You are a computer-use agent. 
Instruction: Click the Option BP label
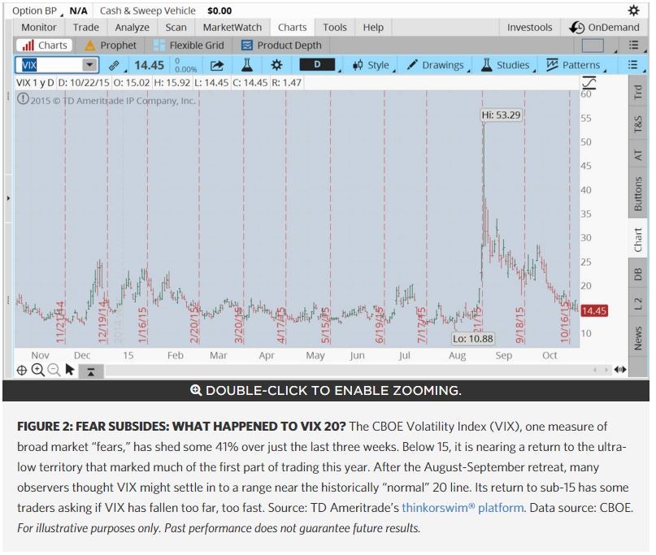point(34,11)
